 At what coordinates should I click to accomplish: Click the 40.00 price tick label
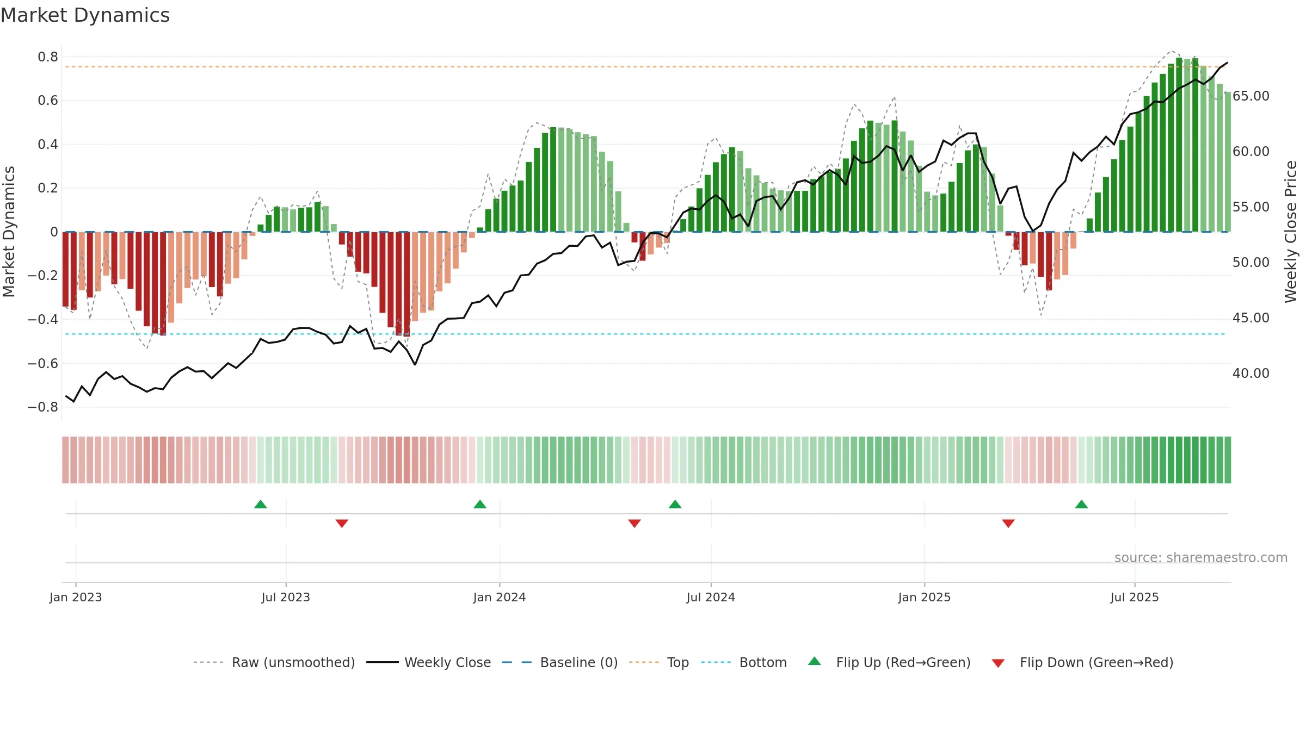[x=1251, y=374]
